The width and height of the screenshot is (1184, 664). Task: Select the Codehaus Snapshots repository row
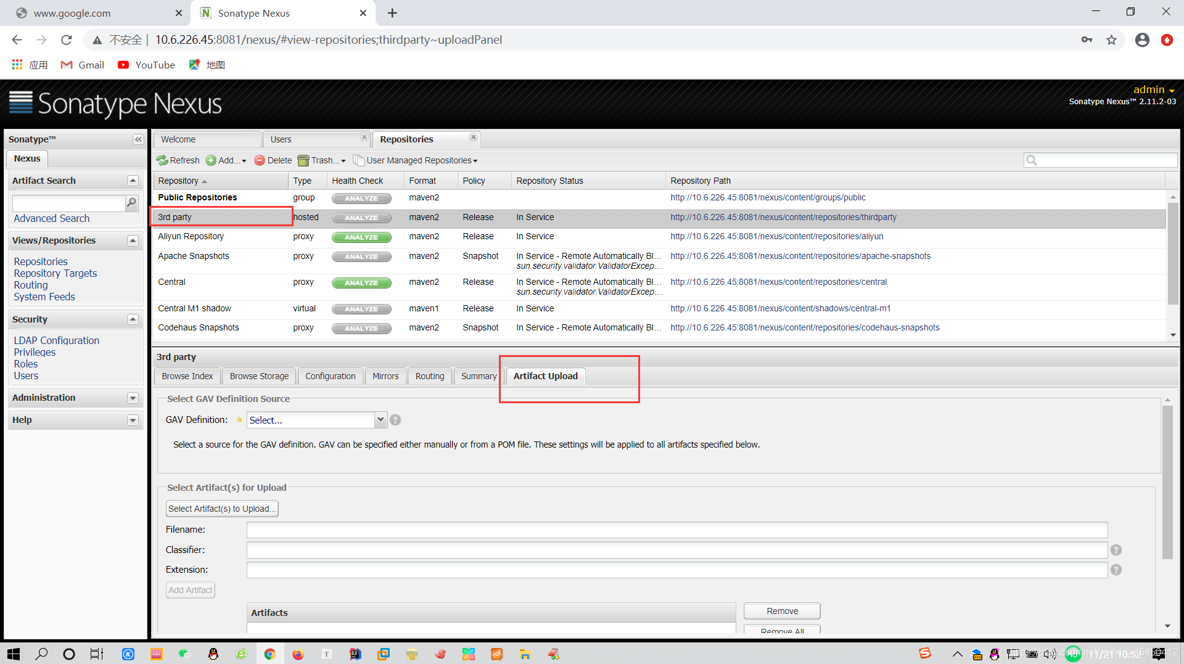659,328
